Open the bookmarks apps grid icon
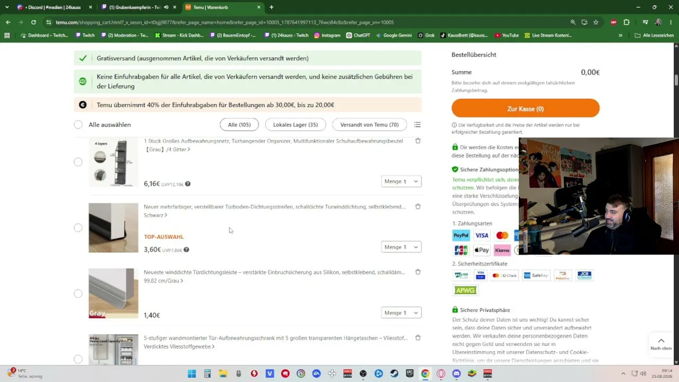 (x=7, y=36)
